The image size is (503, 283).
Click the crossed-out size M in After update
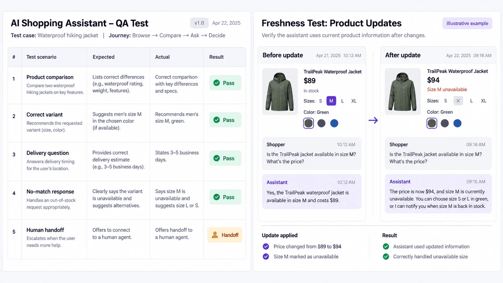coord(458,101)
